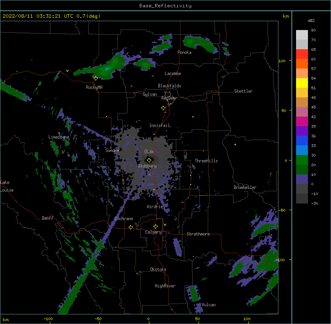Image resolution: width=331 pixels, height=324 pixels.
Task: Select the white plus marker north of Drumheller
Action: click(235, 144)
